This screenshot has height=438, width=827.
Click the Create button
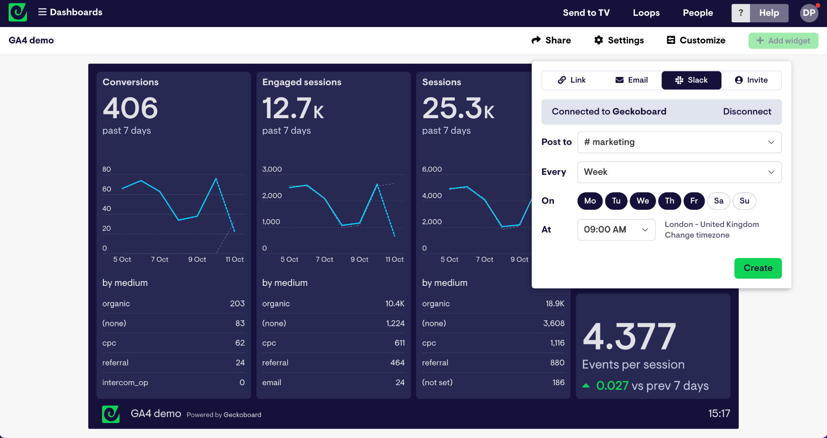pos(758,268)
